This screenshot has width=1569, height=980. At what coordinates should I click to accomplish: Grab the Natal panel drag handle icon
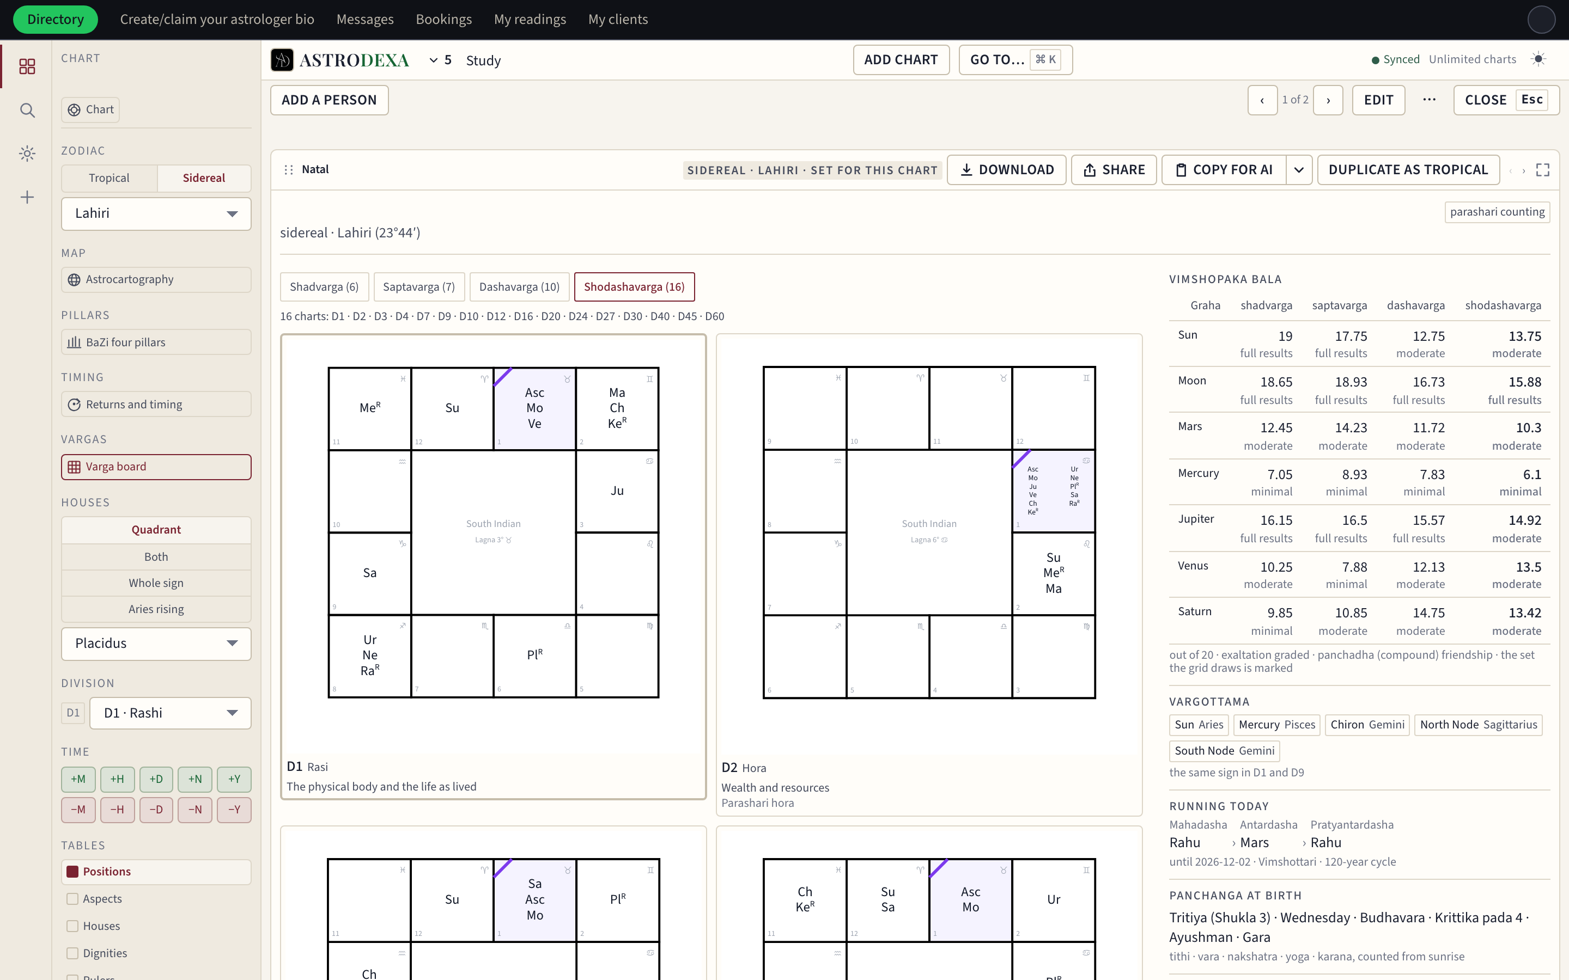coord(289,170)
